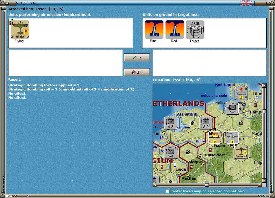275x198 pixels.
Task: Click the yellow city marker at Cologne
Action: [203, 164]
